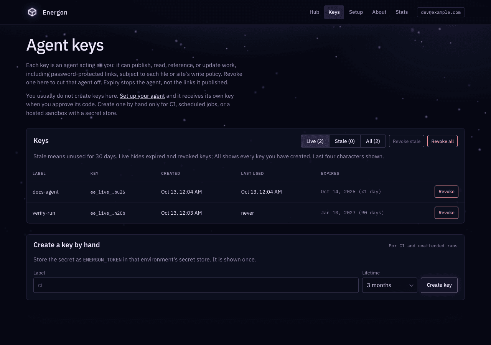Image resolution: width=491 pixels, height=345 pixels.
Task: Click the KEY column header
Action: point(94,174)
